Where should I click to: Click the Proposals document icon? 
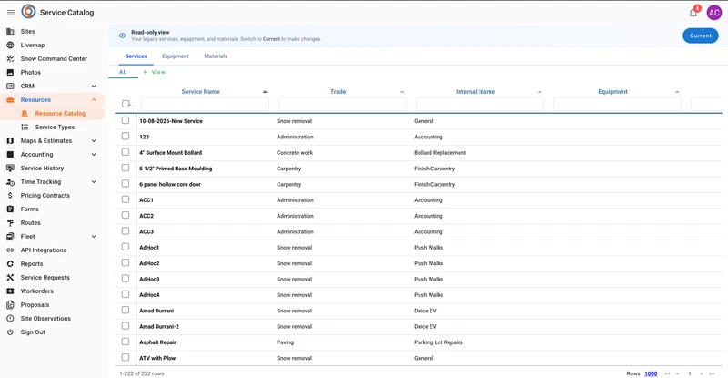point(10,304)
